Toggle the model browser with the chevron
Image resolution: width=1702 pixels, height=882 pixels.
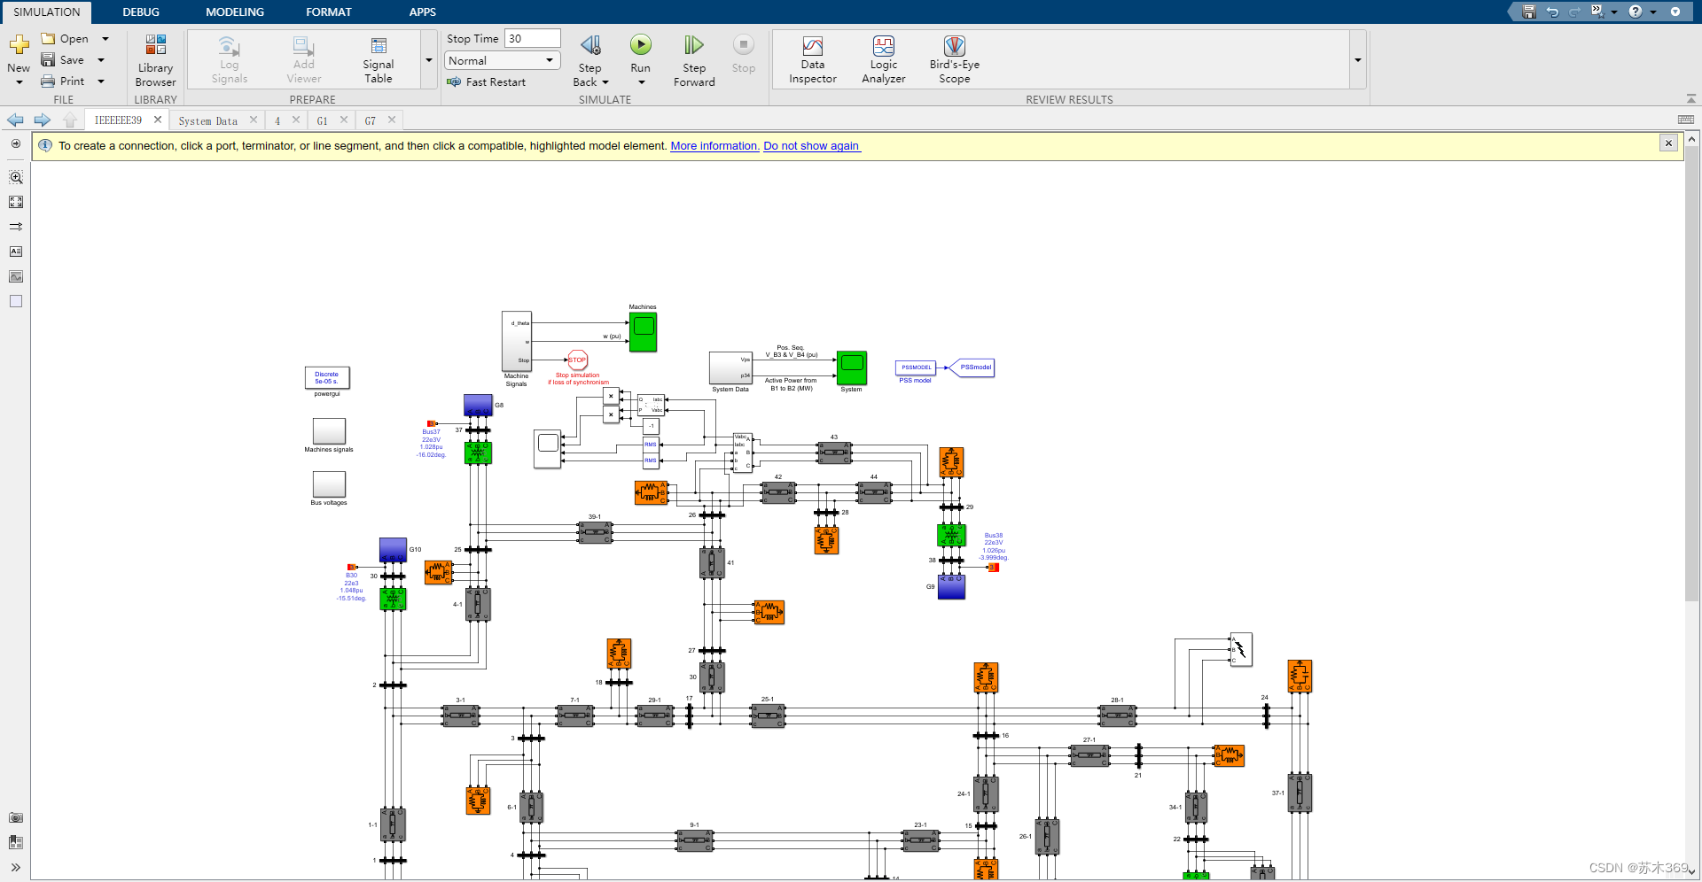tap(15, 867)
